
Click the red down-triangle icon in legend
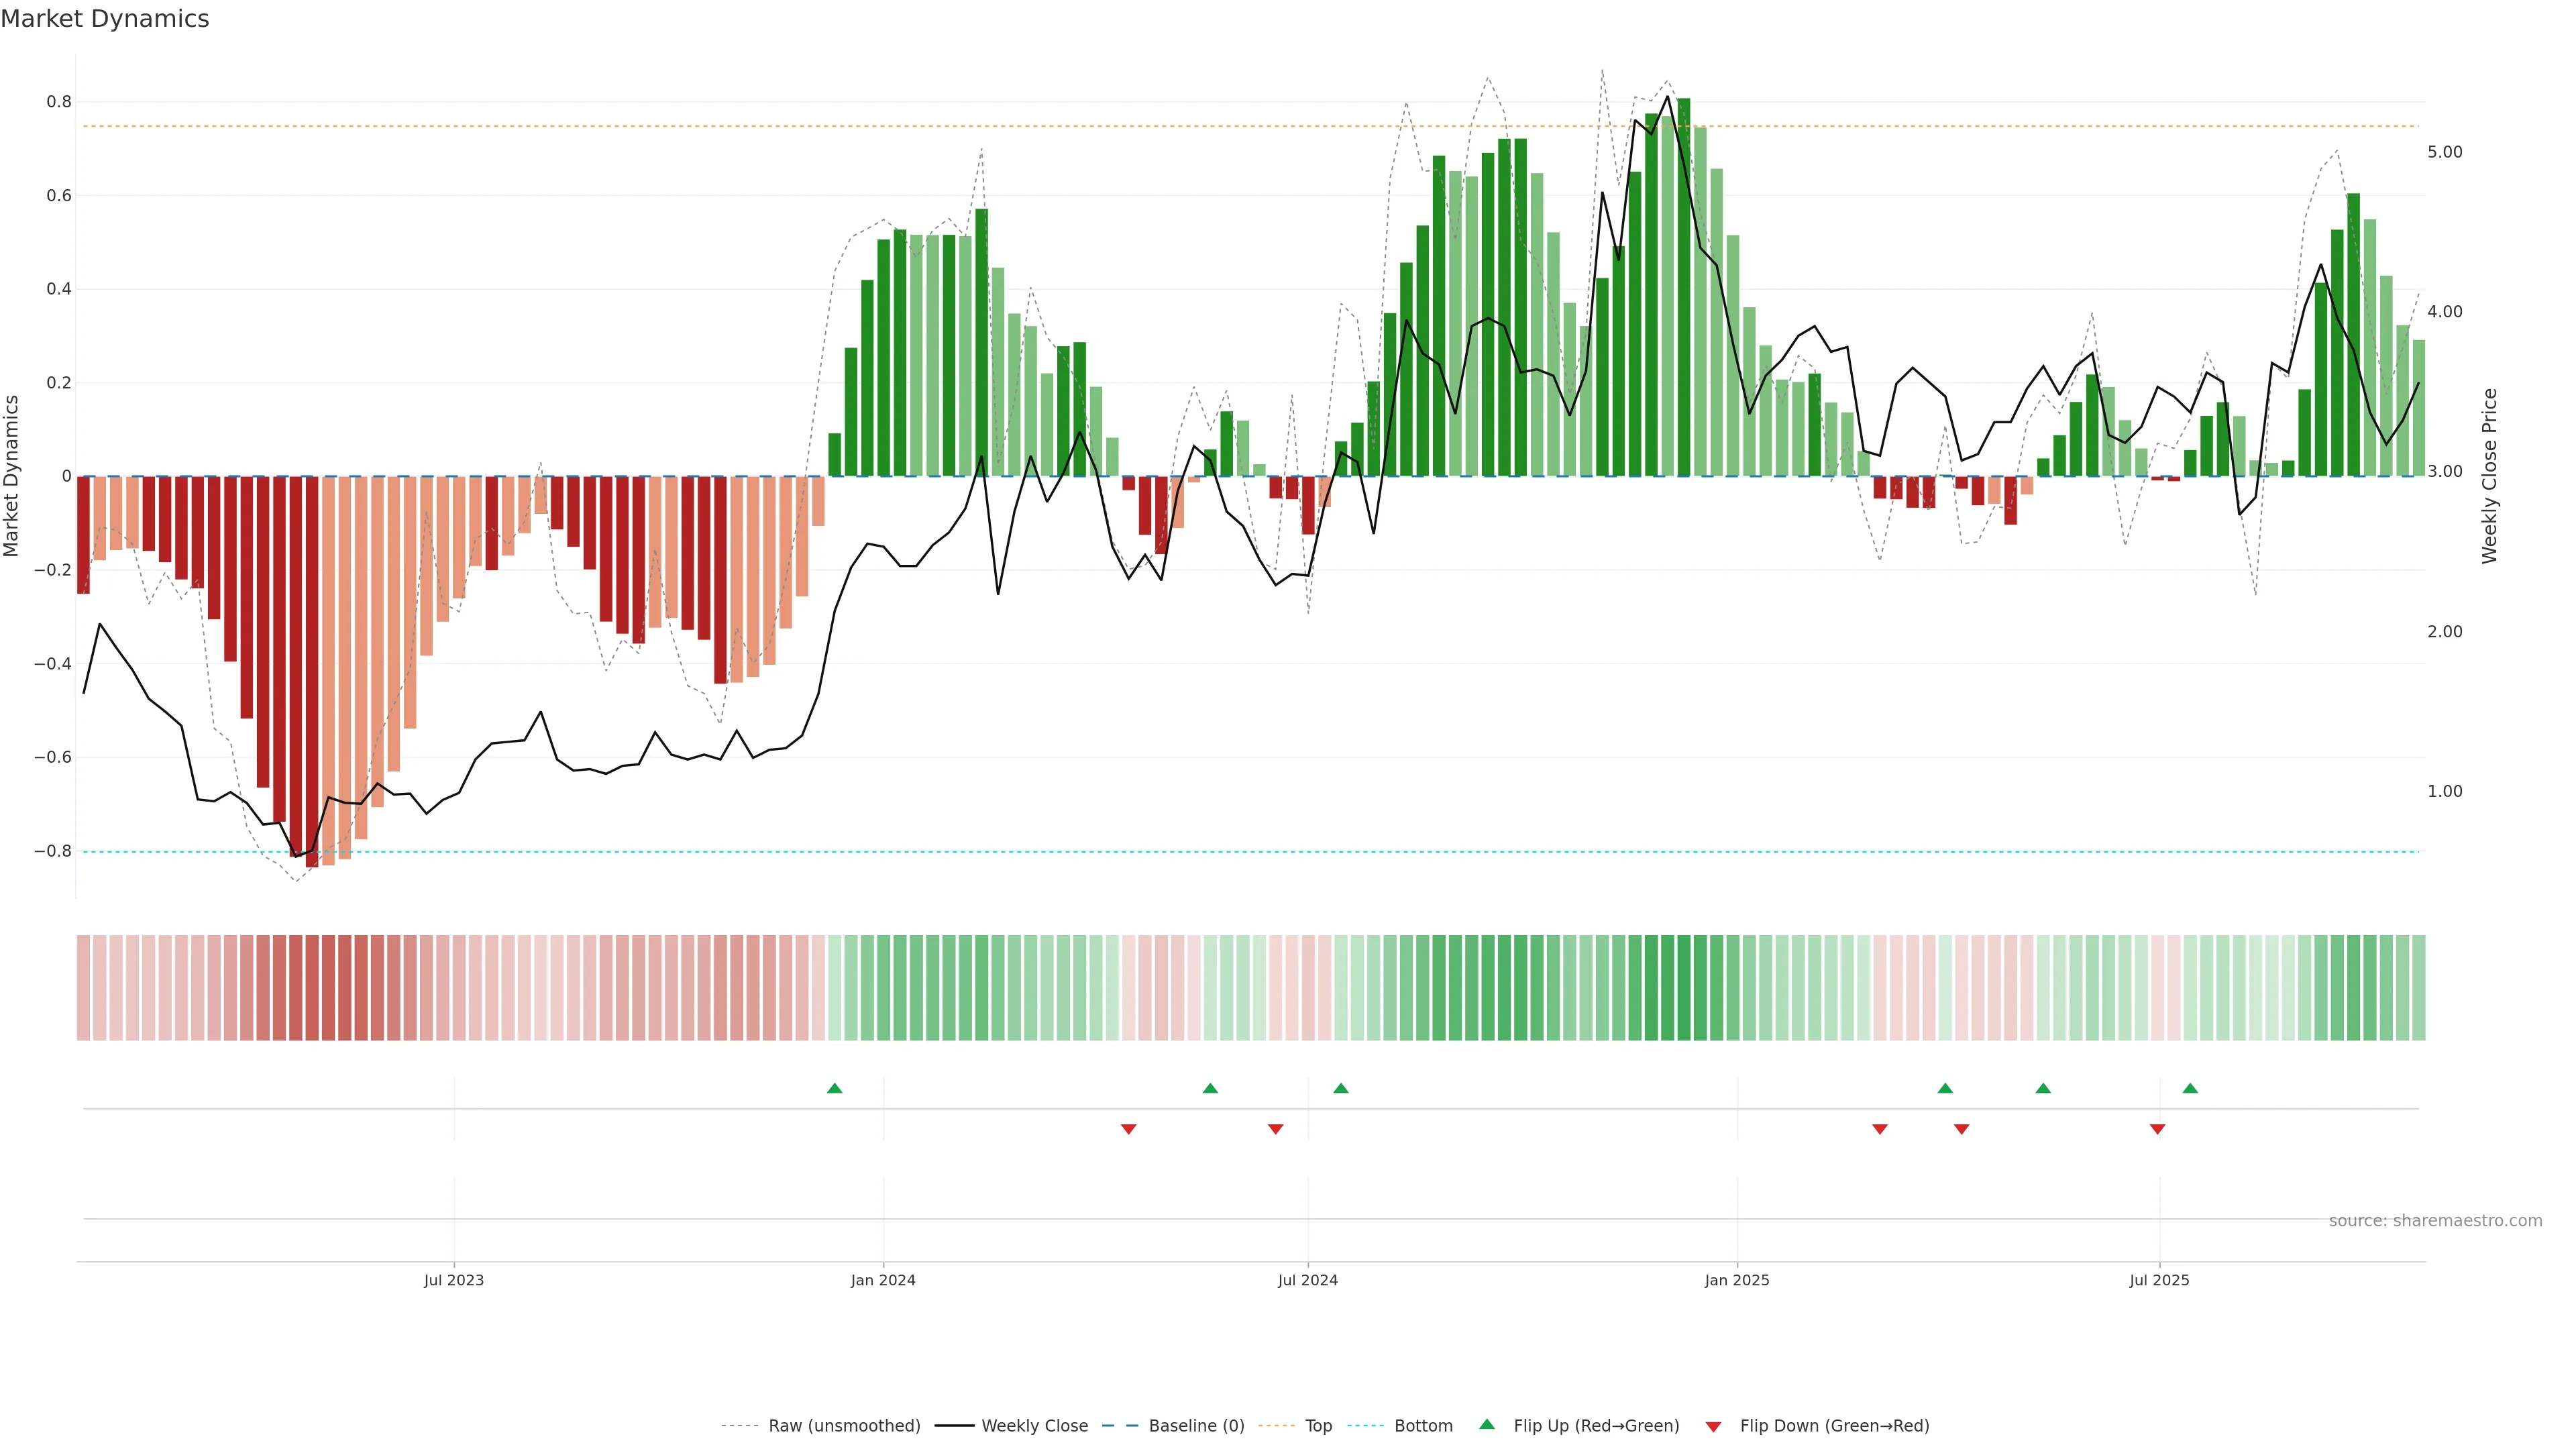click(1713, 1426)
